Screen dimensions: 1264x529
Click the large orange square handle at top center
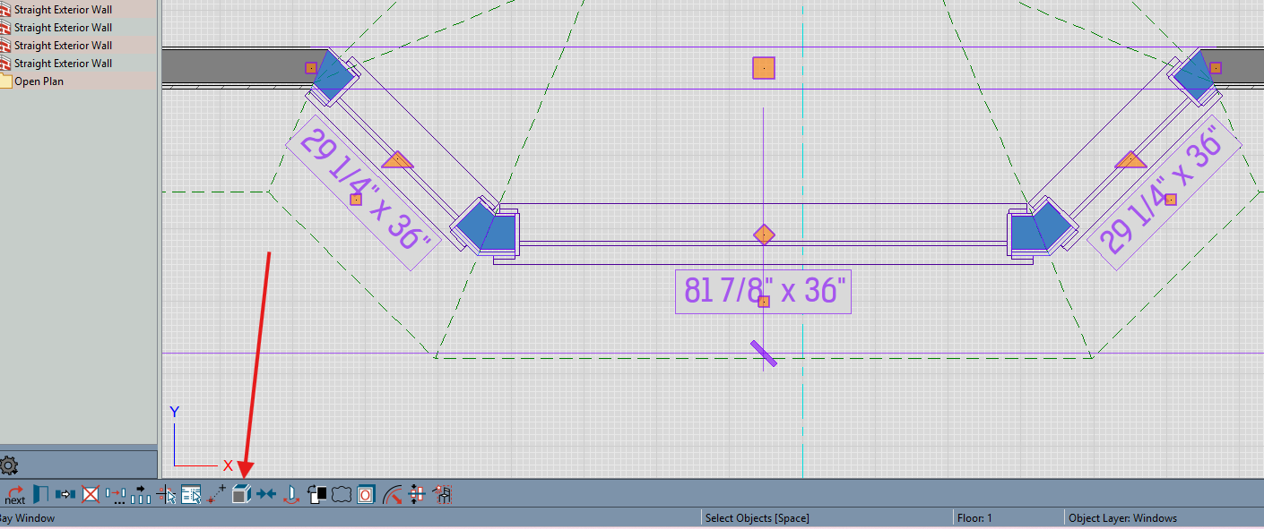coord(763,68)
